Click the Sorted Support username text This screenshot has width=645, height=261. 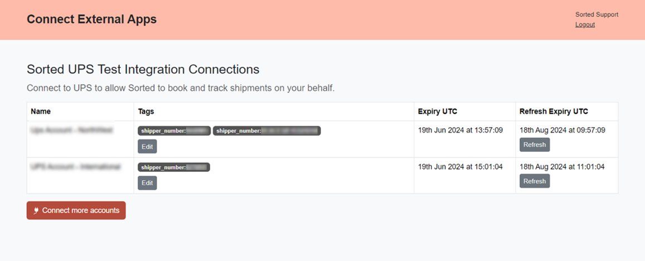596,14
